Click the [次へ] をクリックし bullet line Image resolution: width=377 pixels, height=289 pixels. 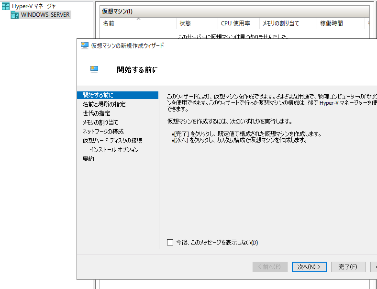click(x=239, y=140)
